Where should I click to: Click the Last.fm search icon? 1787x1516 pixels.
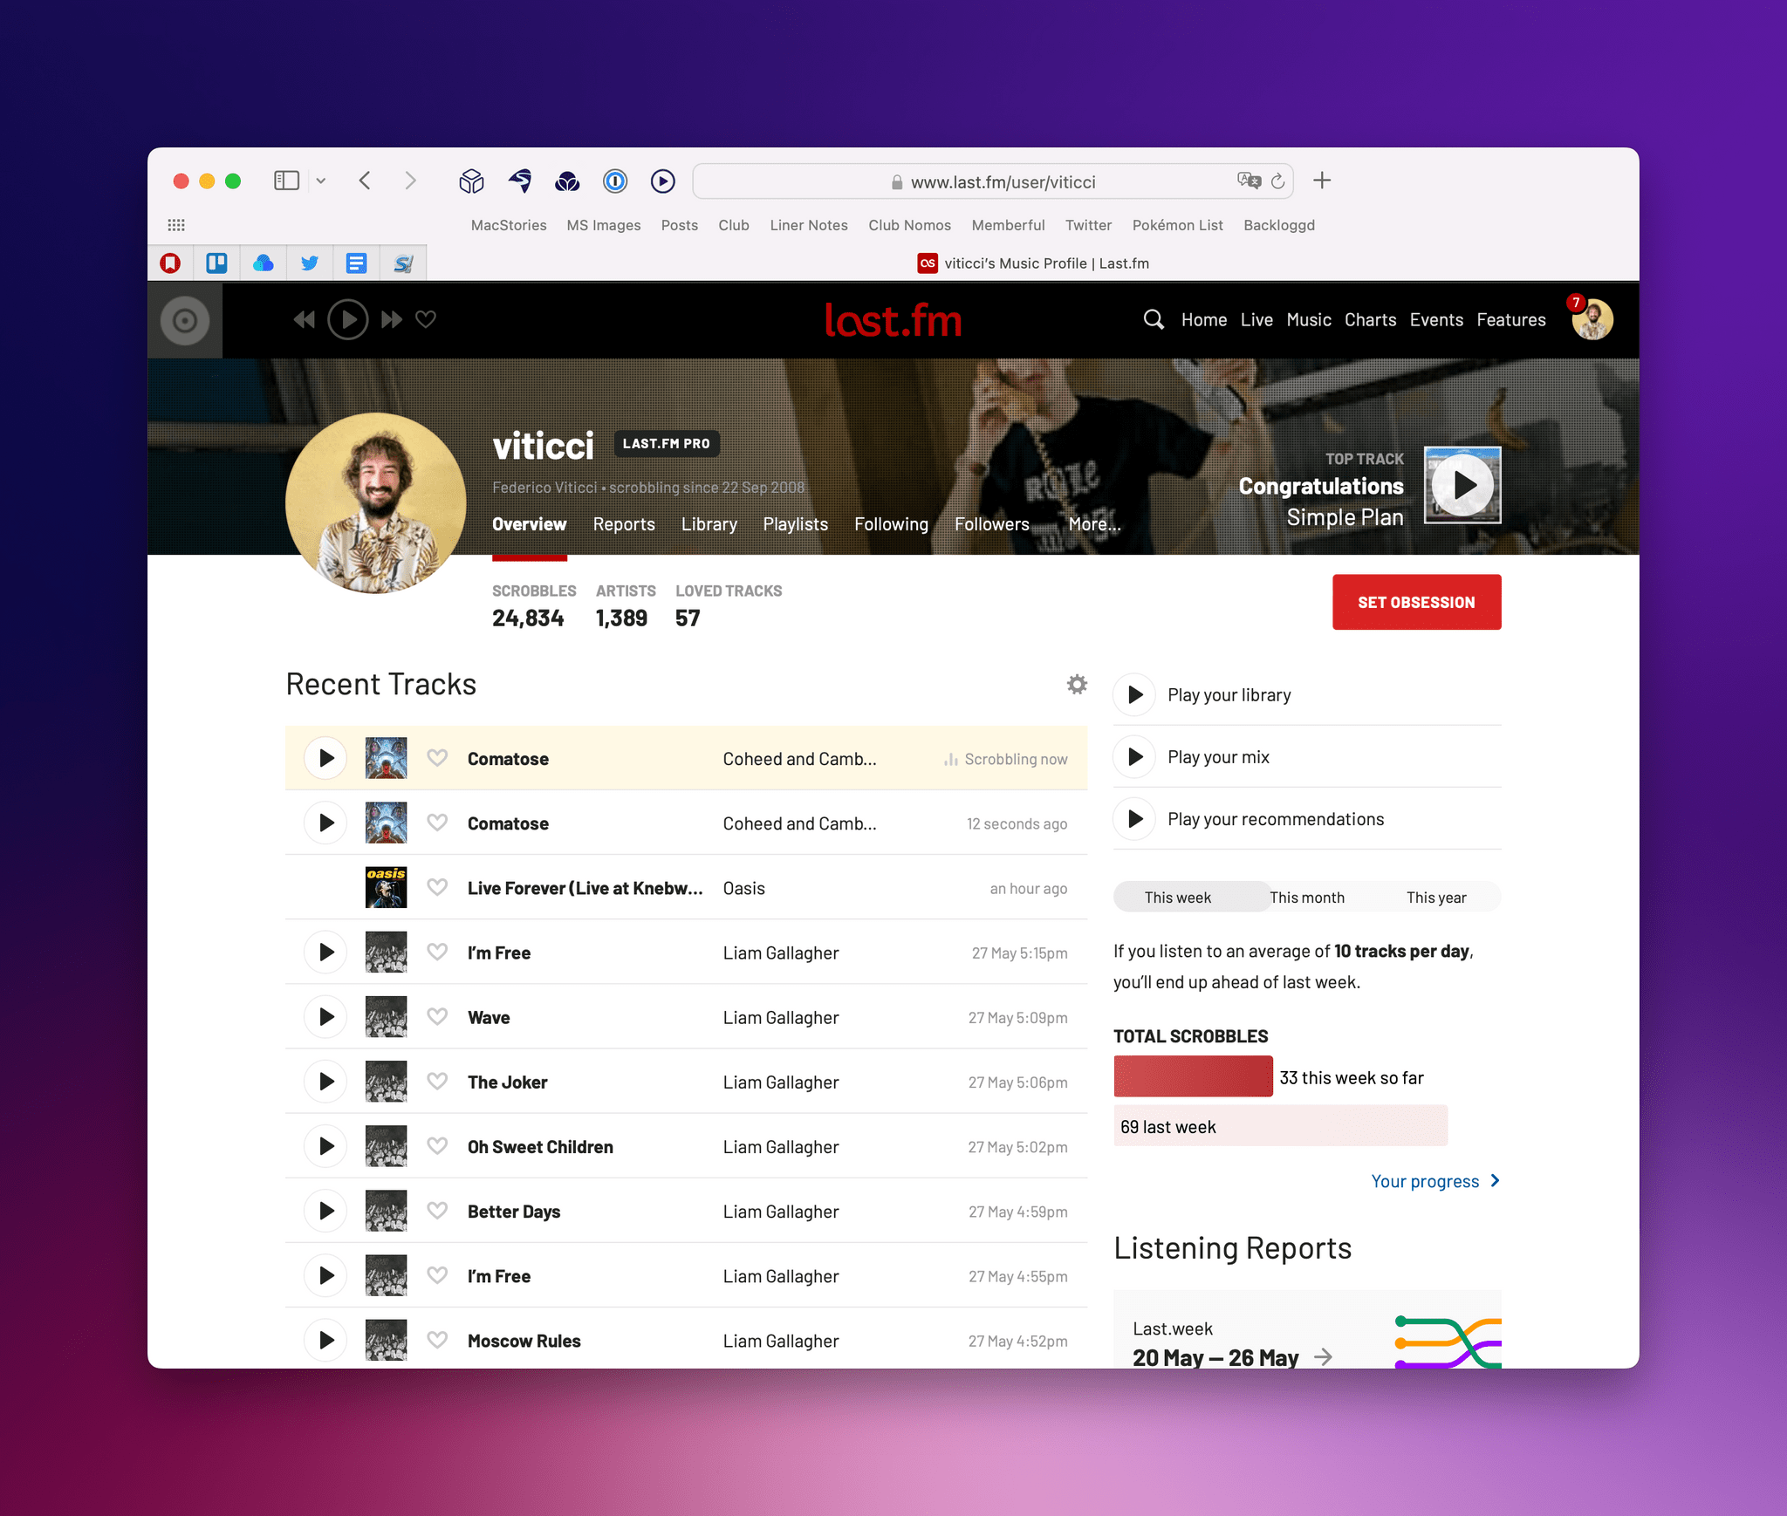tap(1153, 319)
